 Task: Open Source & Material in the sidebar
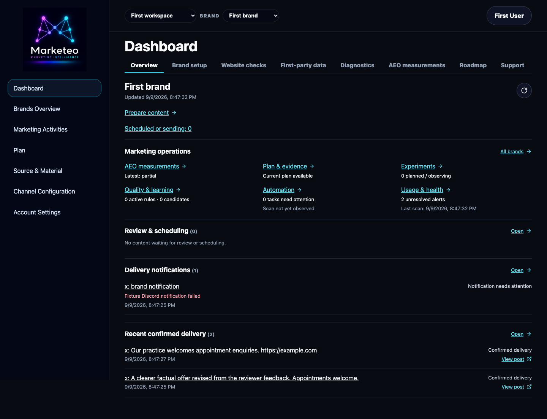click(54, 171)
